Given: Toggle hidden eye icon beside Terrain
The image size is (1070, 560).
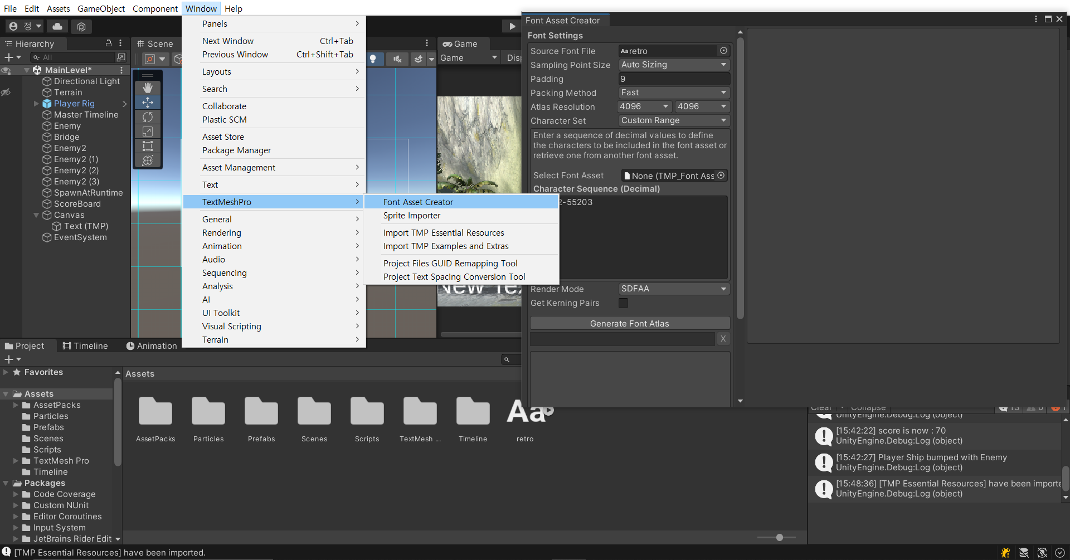Looking at the screenshot, I should [6, 92].
